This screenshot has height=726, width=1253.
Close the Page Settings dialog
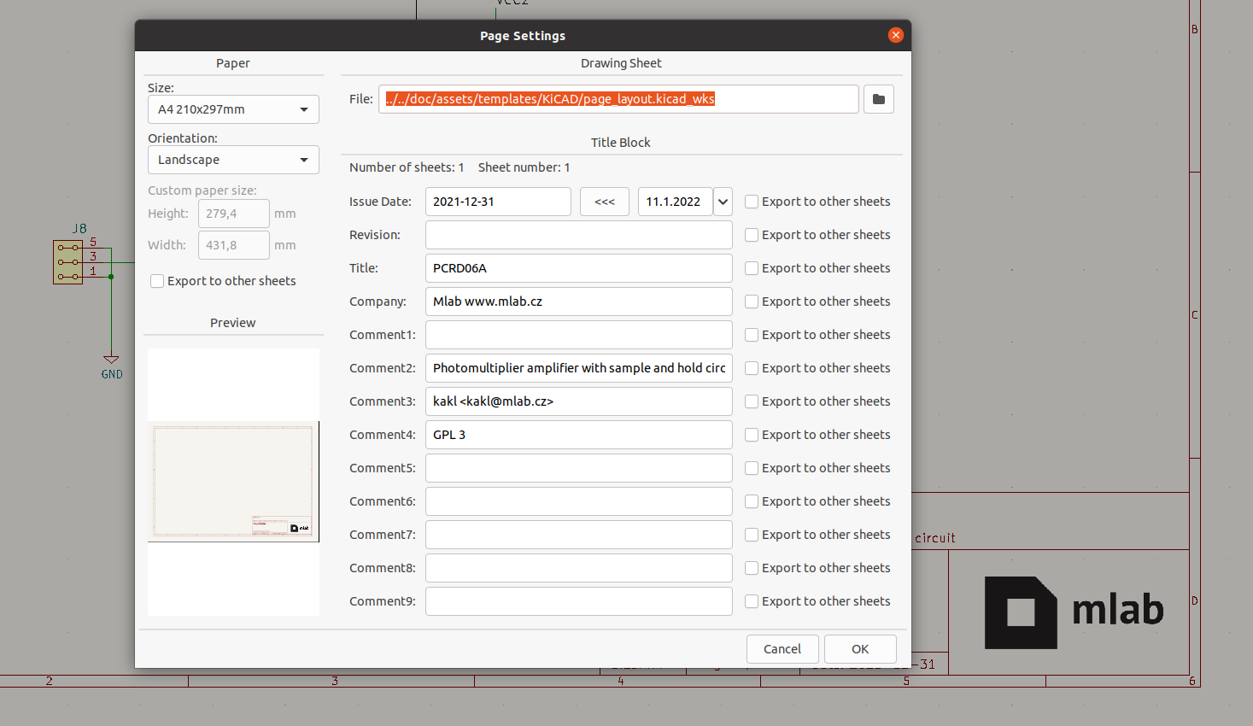click(x=895, y=35)
